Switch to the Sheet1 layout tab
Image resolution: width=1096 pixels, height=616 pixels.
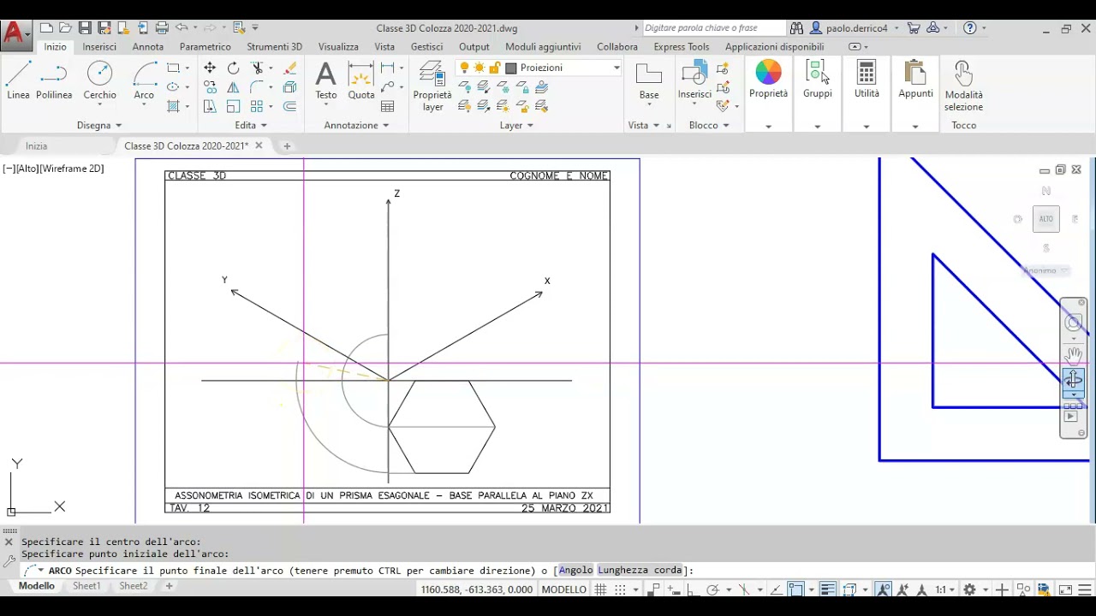coord(86,586)
